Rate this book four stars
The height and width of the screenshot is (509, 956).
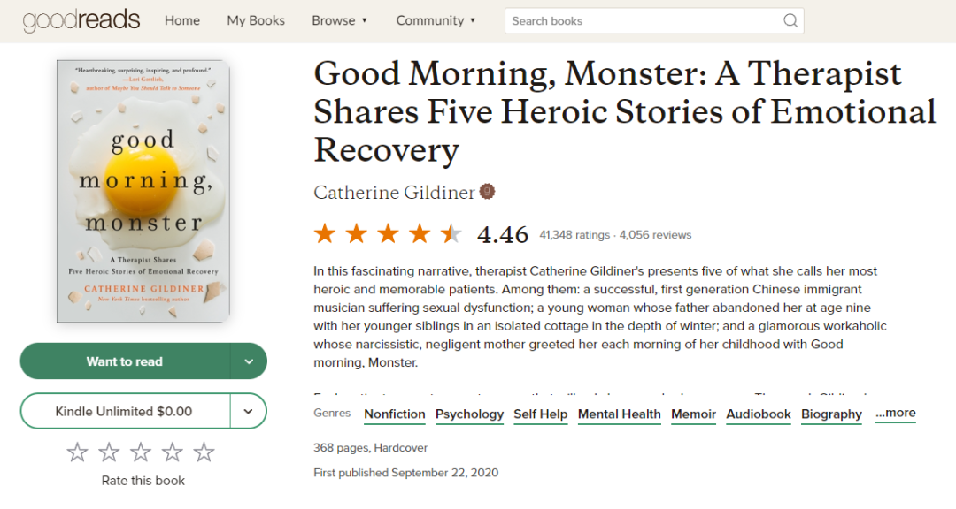coord(173,452)
